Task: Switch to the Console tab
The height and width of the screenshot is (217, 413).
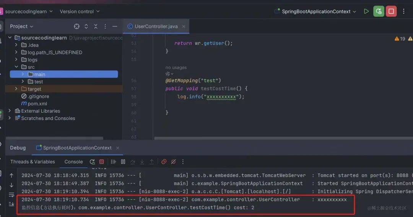Action: pos(73,162)
